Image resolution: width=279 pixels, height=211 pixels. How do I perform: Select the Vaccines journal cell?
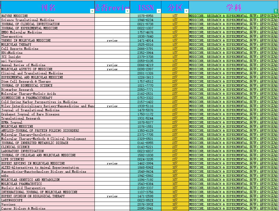coord(48,204)
